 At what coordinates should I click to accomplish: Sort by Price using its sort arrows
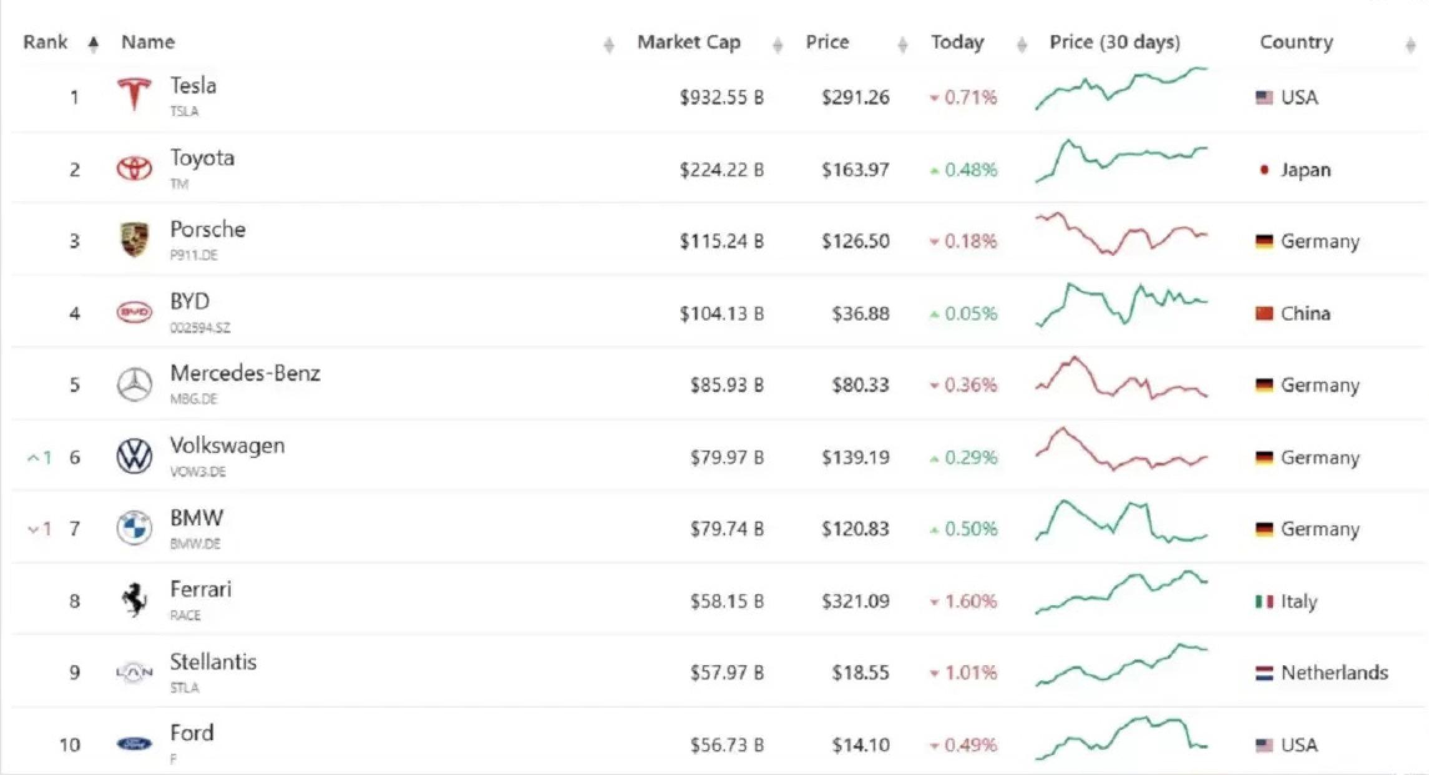tap(902, 45)
